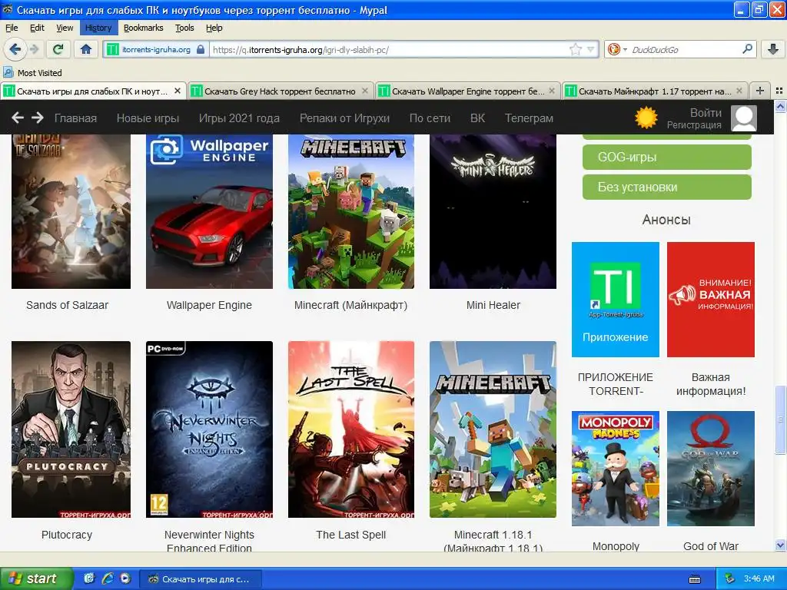Toggle the sun light theme icon
The height and width of the screenshot is (590, 787).
pos(646,118)
